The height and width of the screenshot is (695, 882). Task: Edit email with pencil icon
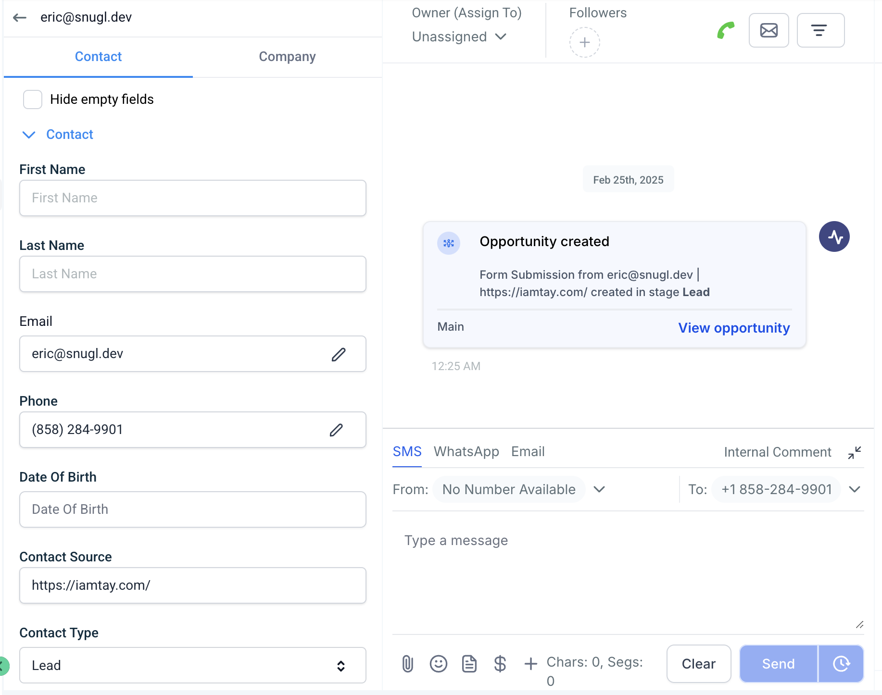(339, 354)
